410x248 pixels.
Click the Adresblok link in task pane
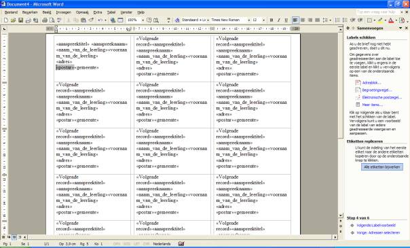[x=371, y=83]
